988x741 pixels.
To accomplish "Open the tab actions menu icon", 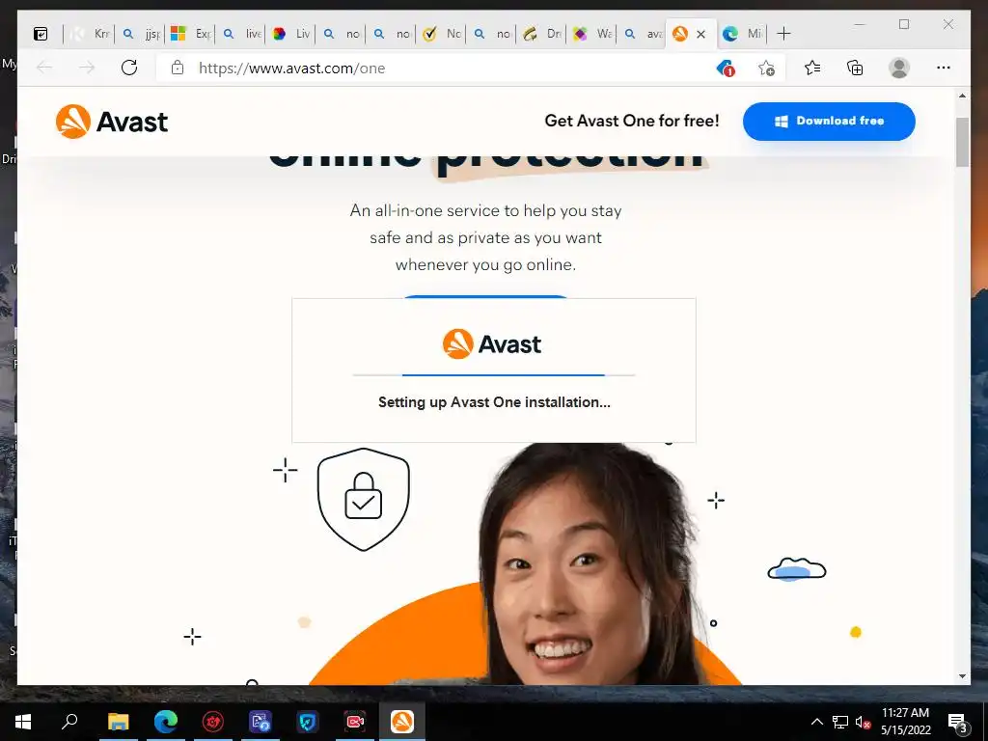I will (41, 34).
